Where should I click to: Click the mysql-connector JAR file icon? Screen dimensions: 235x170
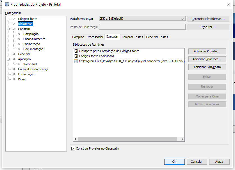pos(76,61)
